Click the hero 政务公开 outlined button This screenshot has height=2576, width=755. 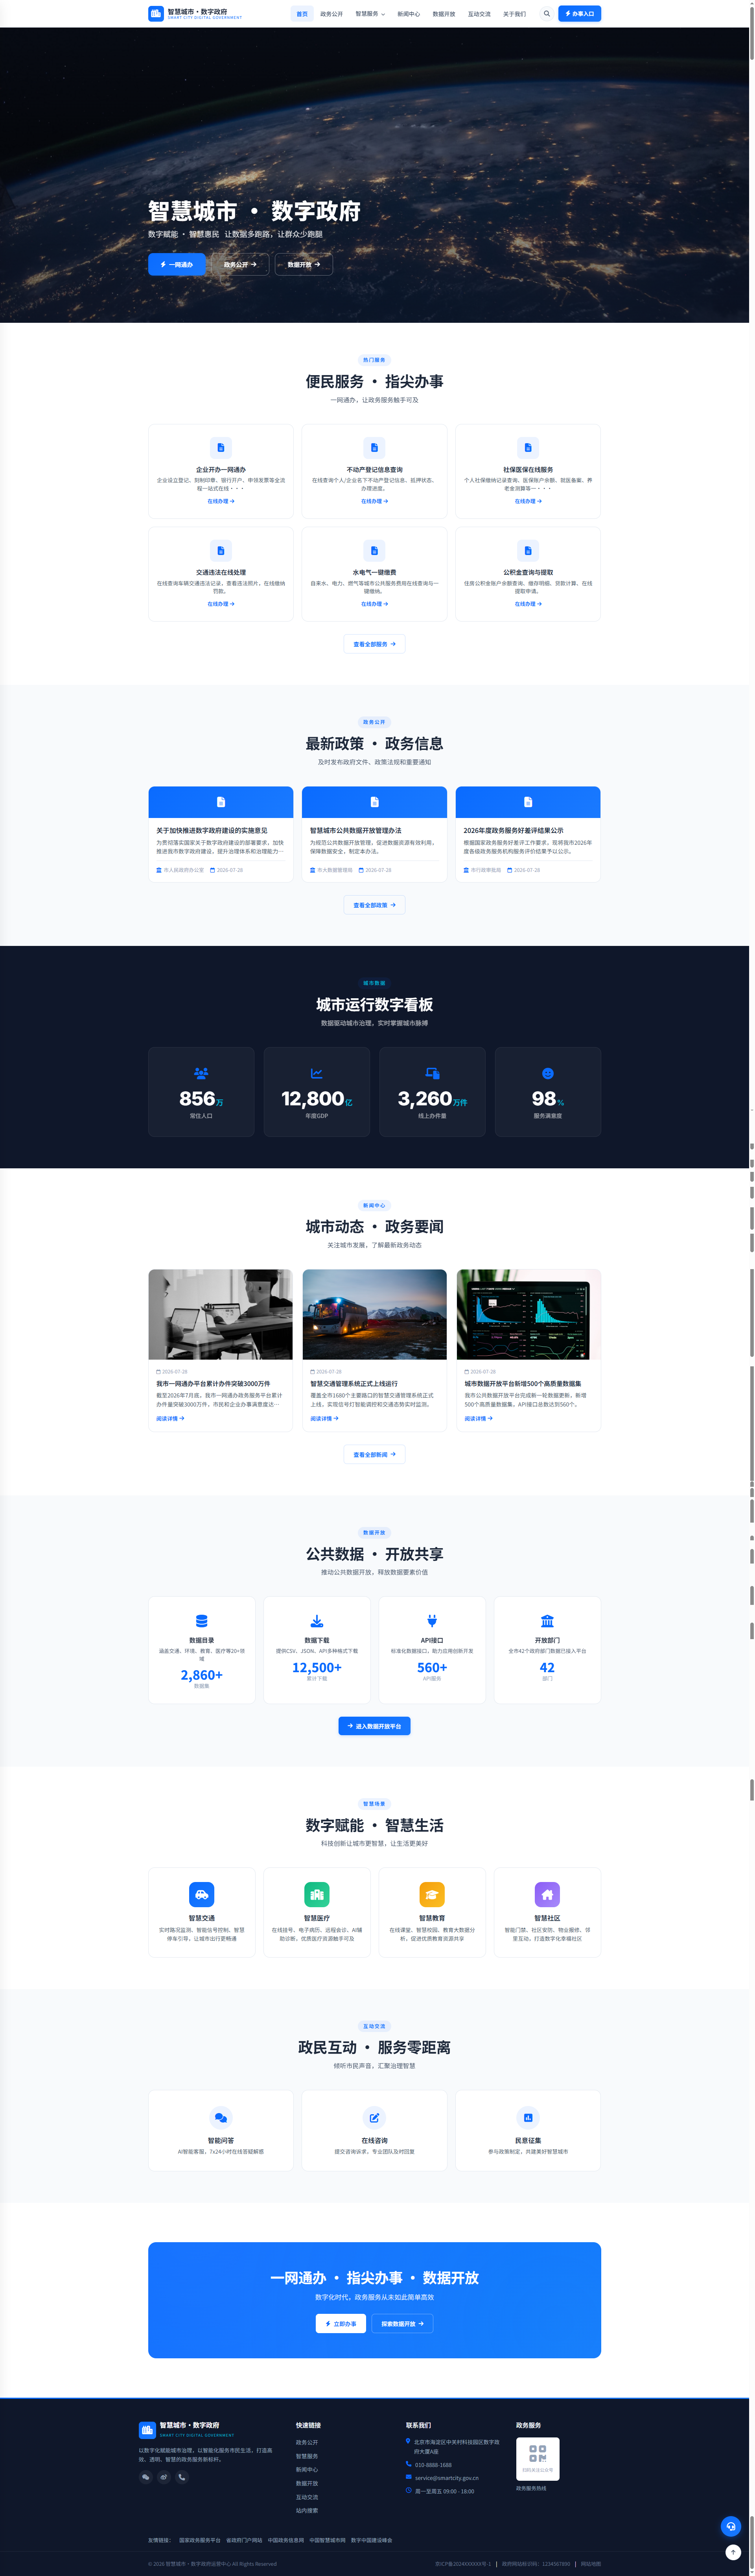pos(240,265)
